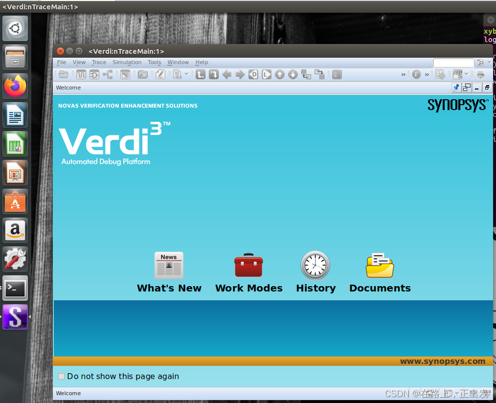The height and width of the screenshot is (403, 496).
Task: Click the open folder toolbar icon
Action: tap(64, 75)
